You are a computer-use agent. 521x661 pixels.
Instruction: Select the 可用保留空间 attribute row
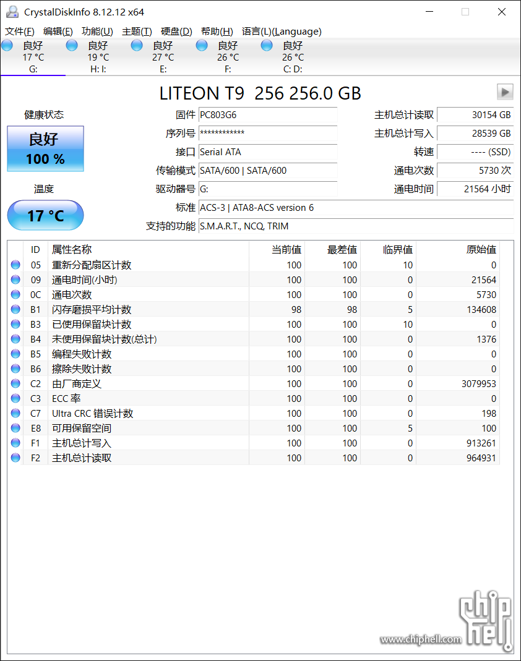click(x=254, y=428)
